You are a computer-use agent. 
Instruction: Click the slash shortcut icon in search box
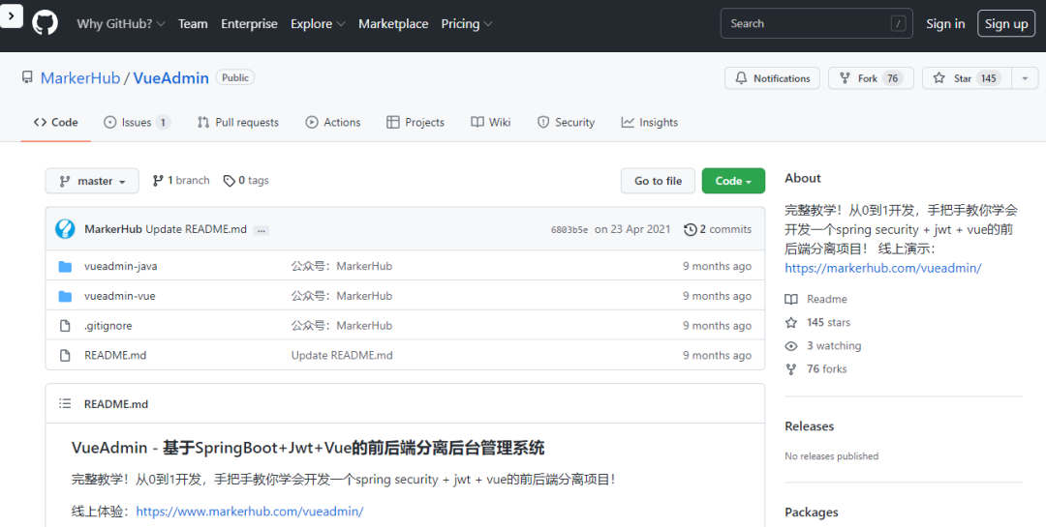point(898,23)
